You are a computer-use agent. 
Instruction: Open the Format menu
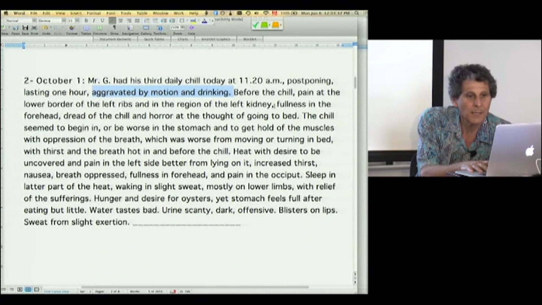click(94, 13)
